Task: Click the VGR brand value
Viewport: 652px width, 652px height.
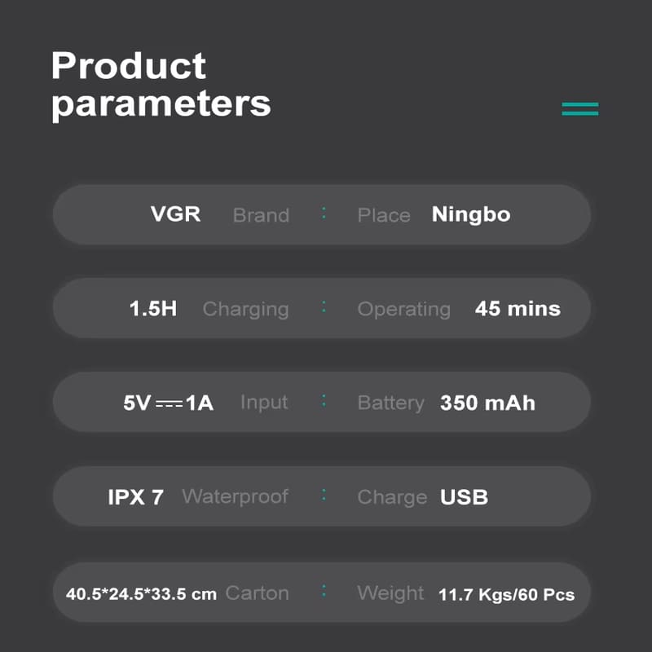Action: pyautogui.click(x=175, y=214)
